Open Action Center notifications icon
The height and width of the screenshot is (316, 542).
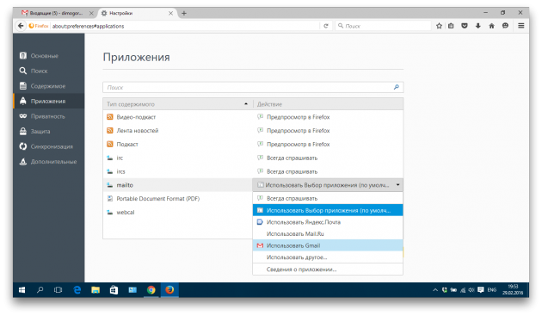480,290
